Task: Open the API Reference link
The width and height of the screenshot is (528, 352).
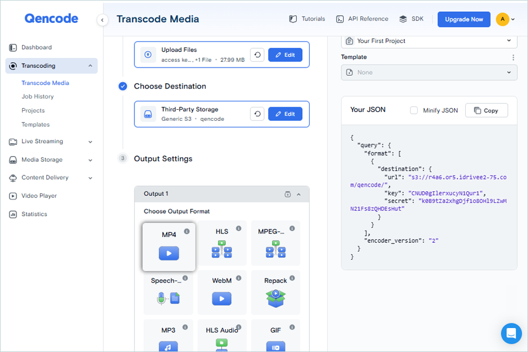Action: click(x=362, y=19)
